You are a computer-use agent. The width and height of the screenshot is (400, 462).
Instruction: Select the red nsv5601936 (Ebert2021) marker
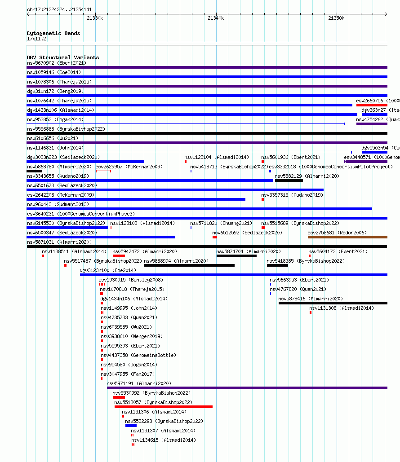pyautogui.click(x=262, y=162)
